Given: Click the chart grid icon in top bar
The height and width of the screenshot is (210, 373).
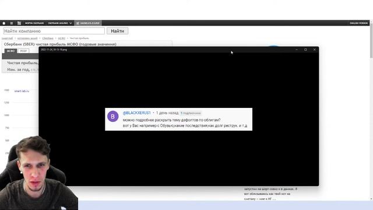Looking at the screenshot, I should coord(19,23).
